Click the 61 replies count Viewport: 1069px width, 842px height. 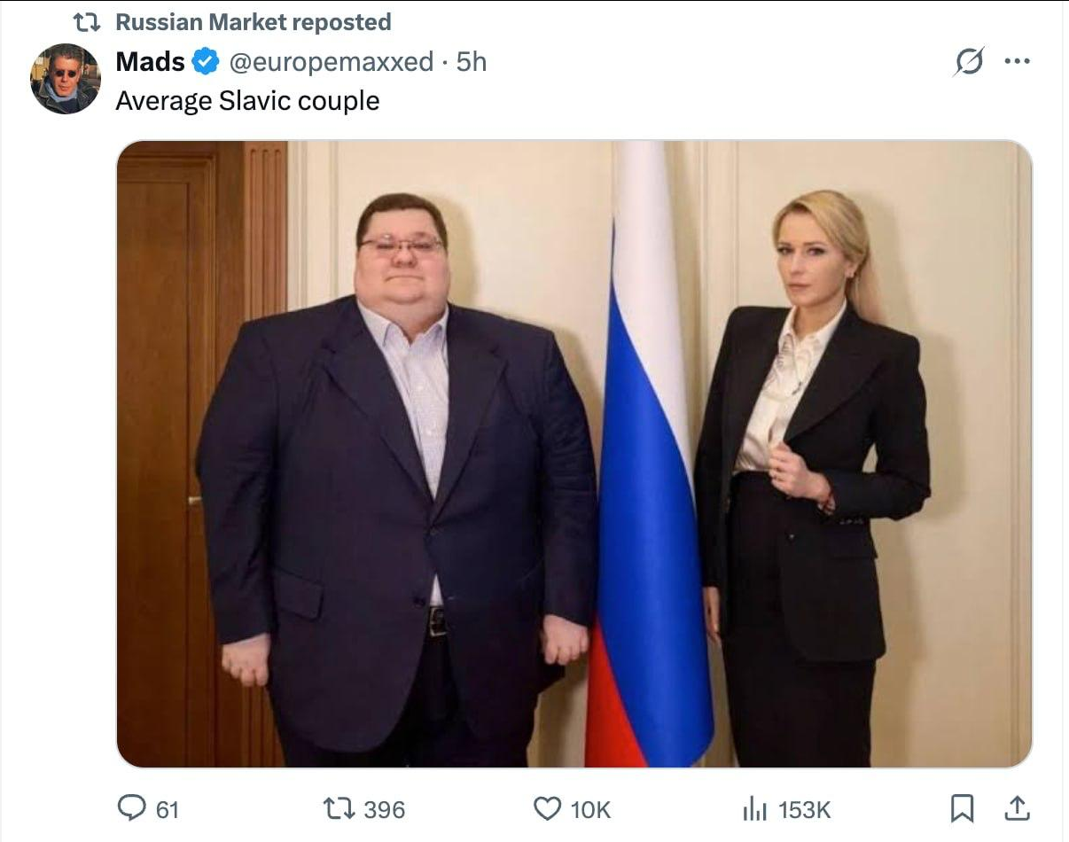168,809
